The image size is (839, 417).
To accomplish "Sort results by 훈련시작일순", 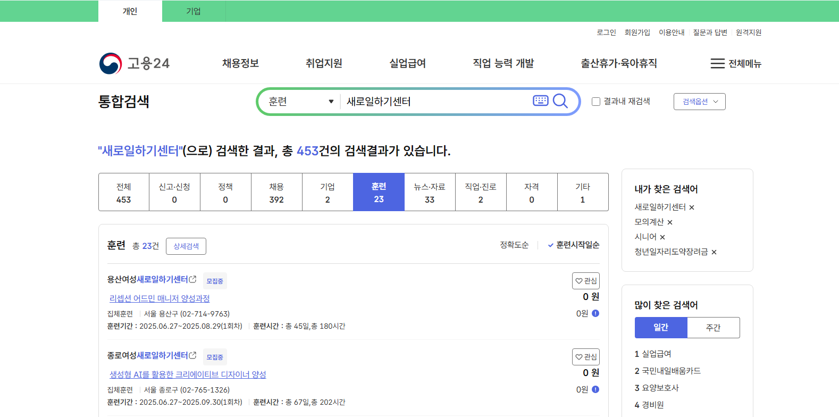I will 574,245.
